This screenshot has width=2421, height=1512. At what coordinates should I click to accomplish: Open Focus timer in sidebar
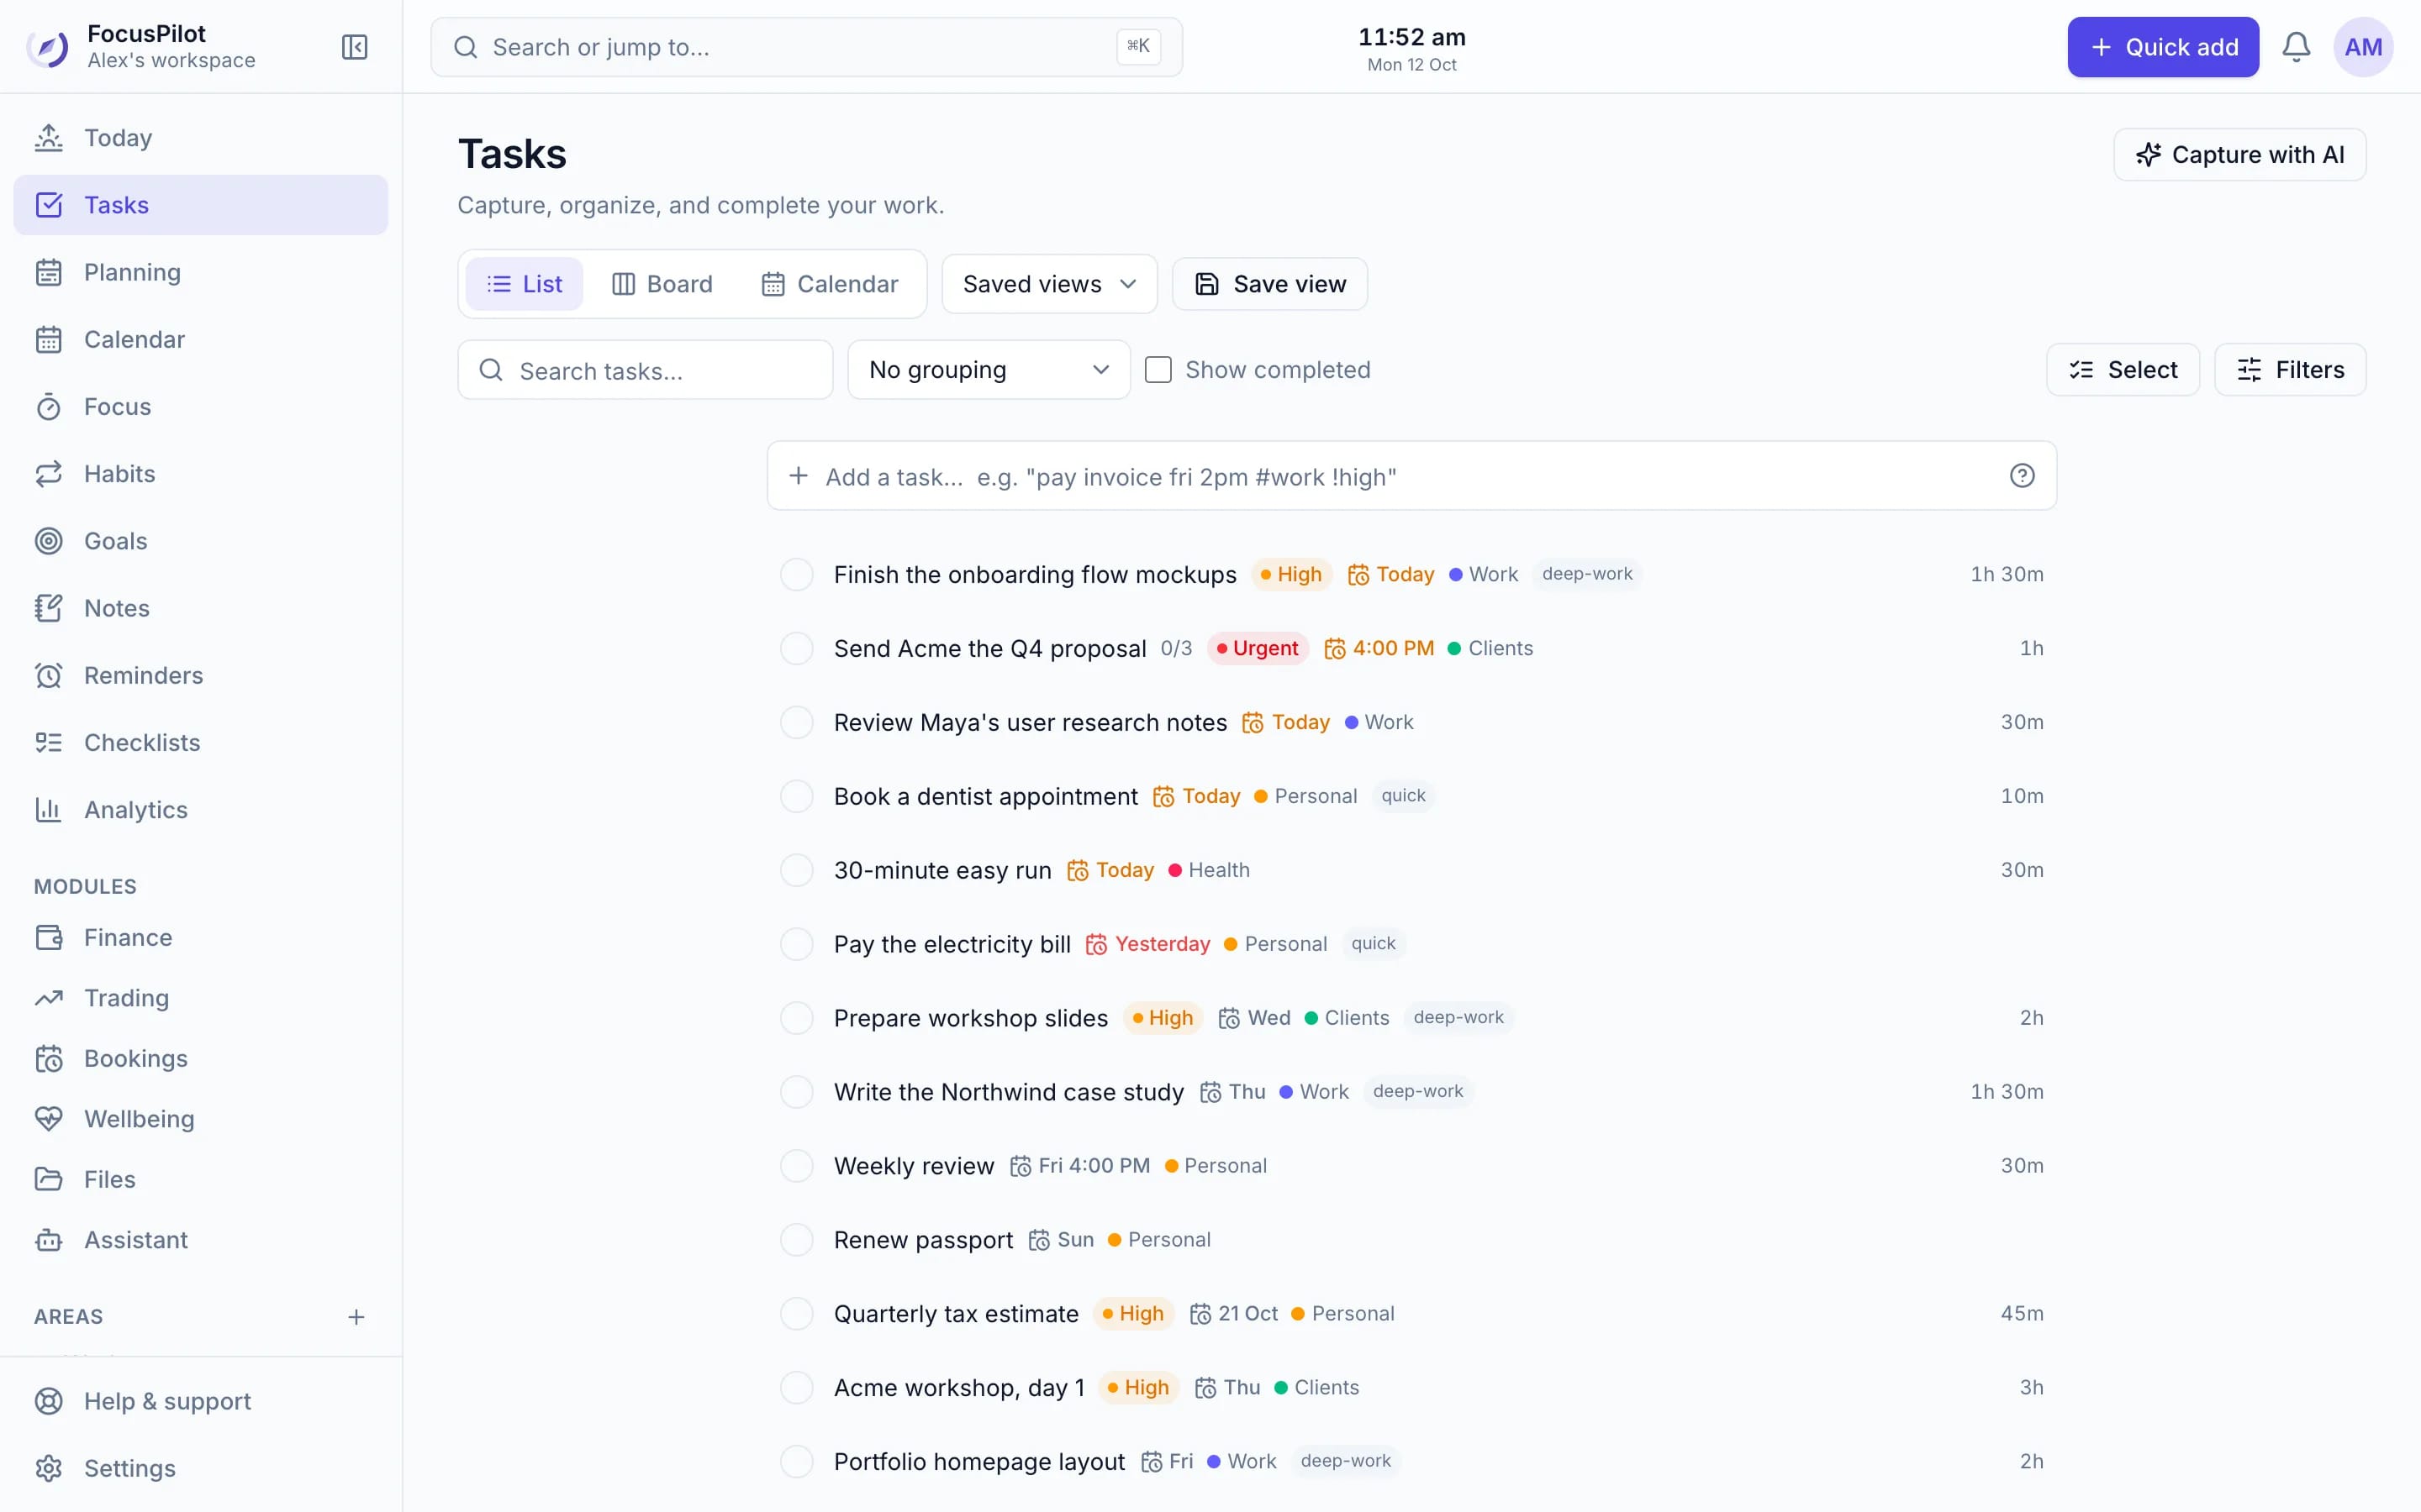point(200,407)
